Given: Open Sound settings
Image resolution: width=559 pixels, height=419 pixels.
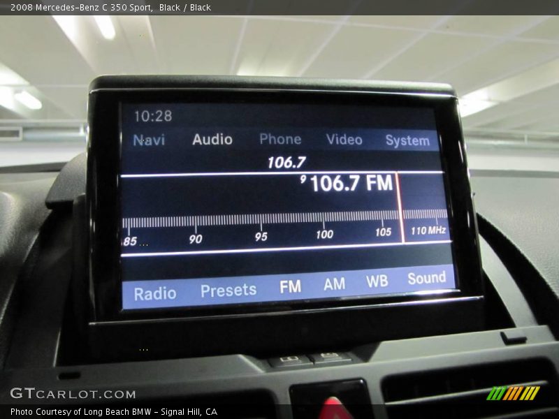Looking at the screenshot, I should (427, 278).
